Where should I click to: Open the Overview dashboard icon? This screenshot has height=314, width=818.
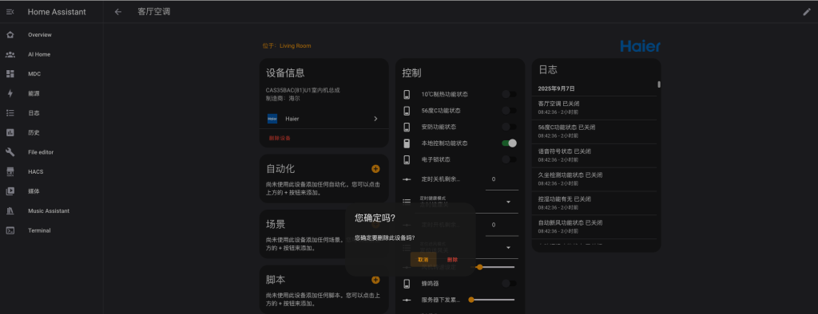click(x=10, y=35)
